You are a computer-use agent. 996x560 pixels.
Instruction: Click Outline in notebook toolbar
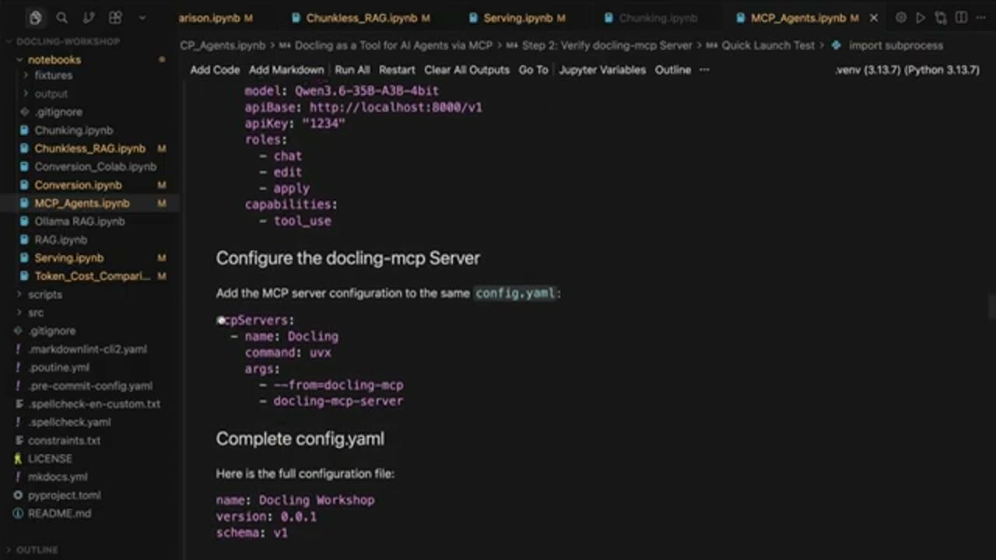[x=673, y=69]
